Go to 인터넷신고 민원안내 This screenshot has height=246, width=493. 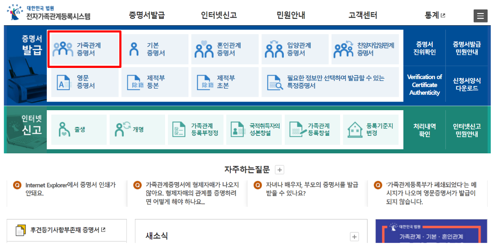click(x=467, y=130)
